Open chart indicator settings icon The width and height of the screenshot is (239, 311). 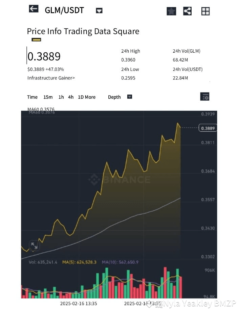(x=204, y=97)
